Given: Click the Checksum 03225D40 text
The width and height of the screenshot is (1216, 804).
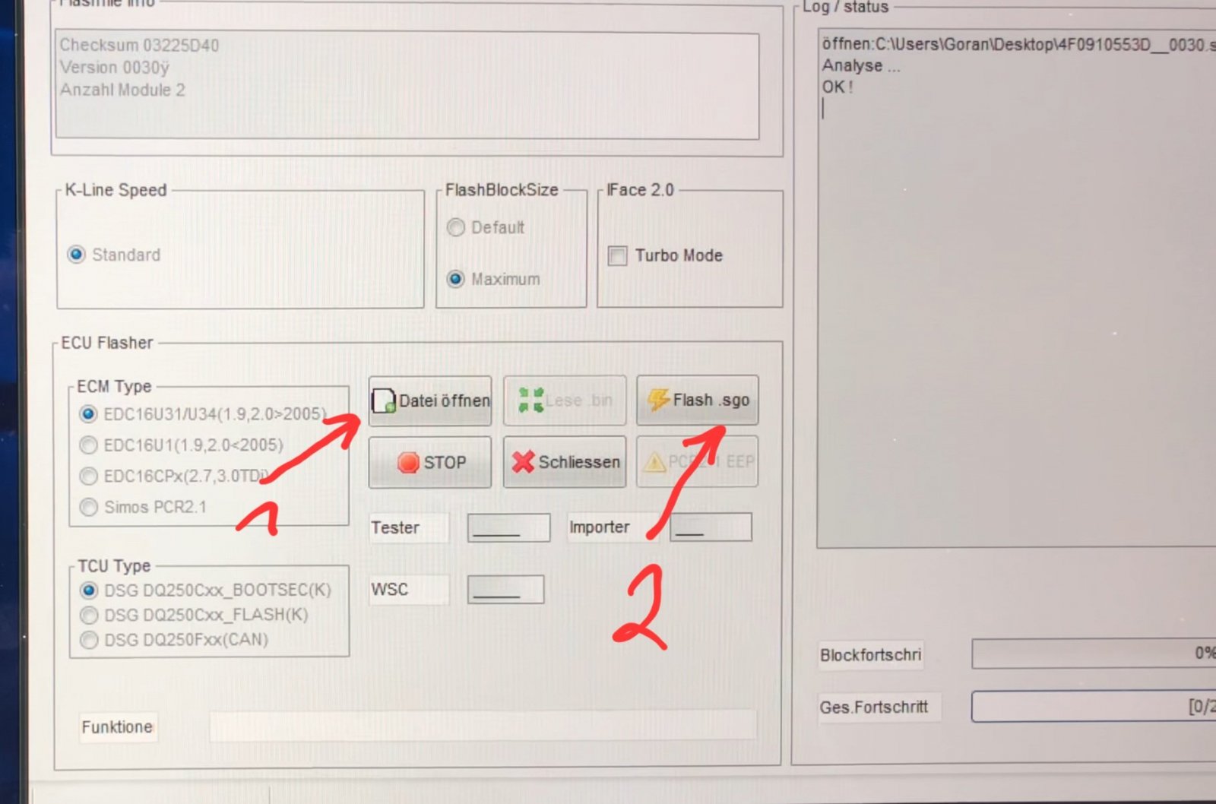Looking at the screenshot, I should tap(139, 46).
